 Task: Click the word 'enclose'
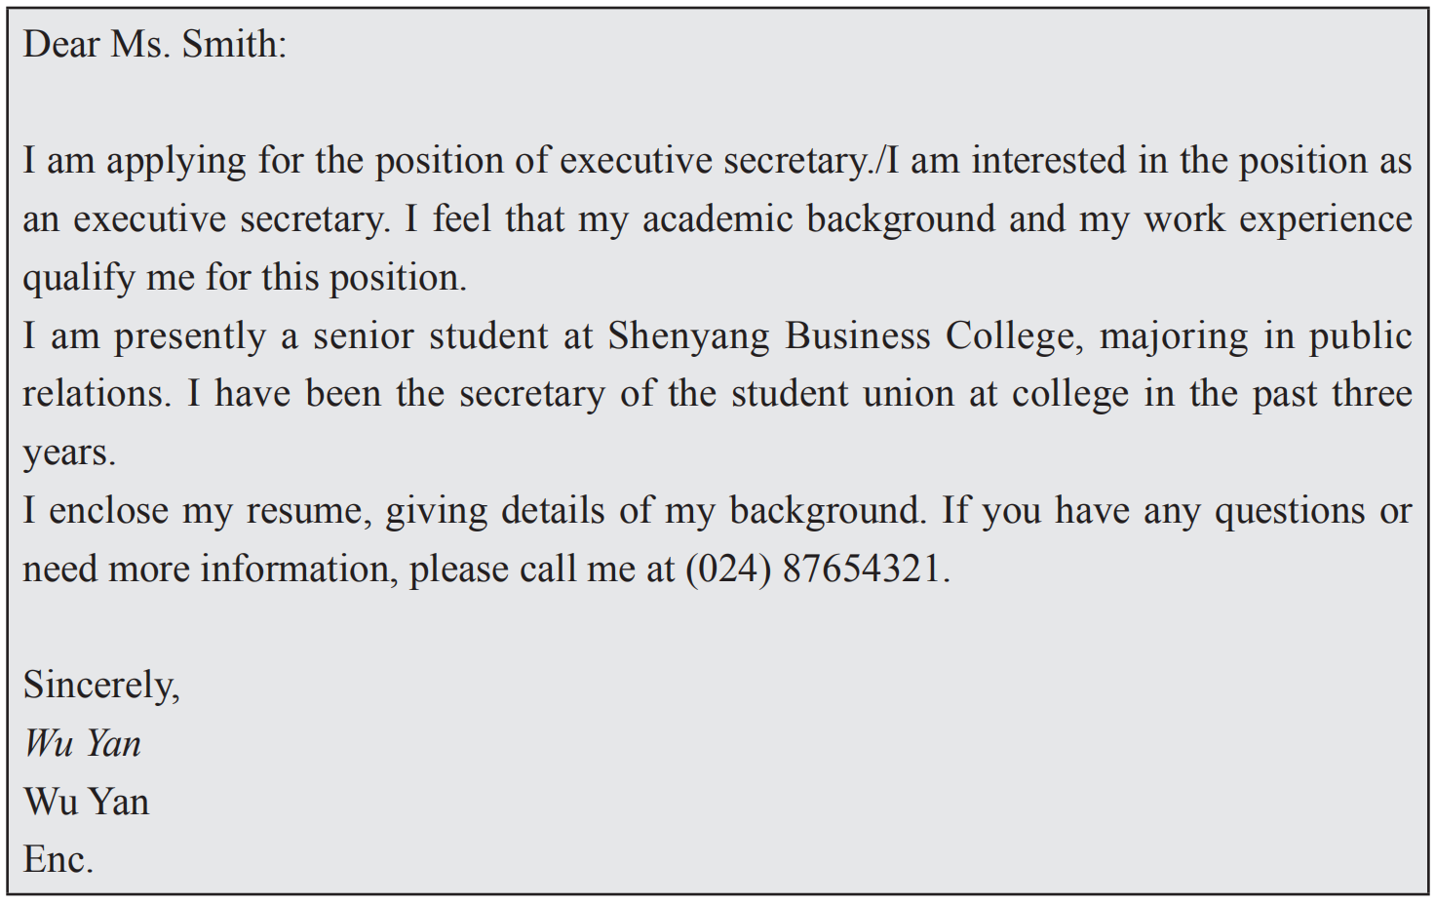pyautogui.click(x=108, y=511)
